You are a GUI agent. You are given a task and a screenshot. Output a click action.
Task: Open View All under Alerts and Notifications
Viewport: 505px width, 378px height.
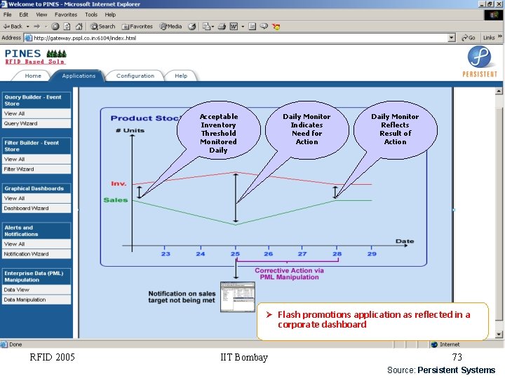point(36,244)
